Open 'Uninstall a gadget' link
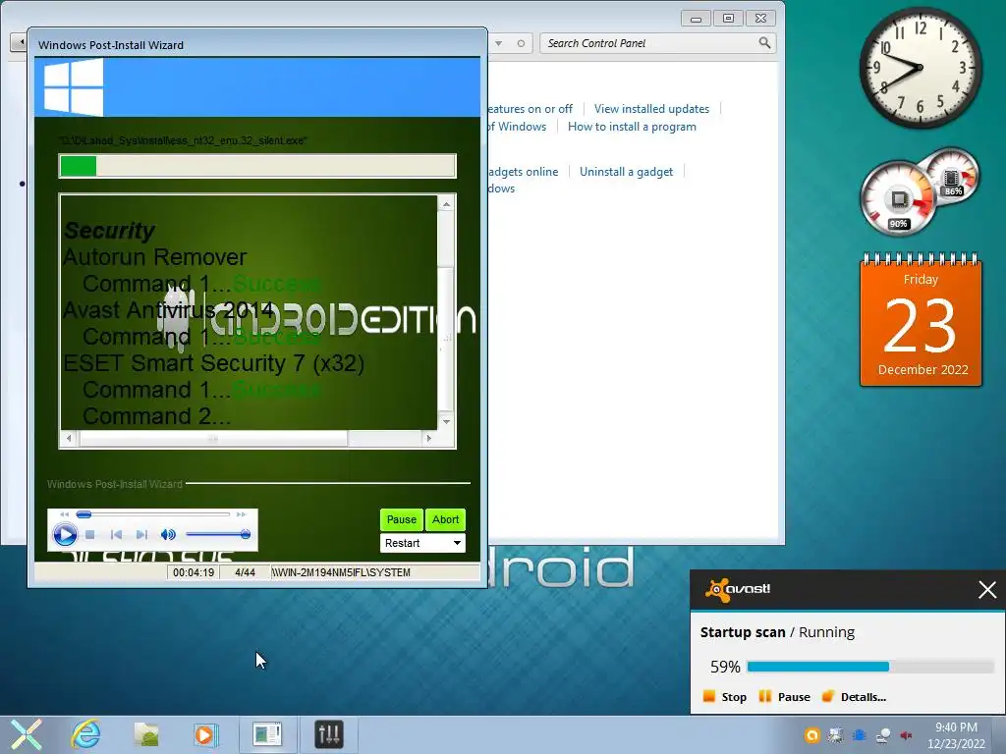This screenshot has height=754, width=1006. tap(626, 172)
